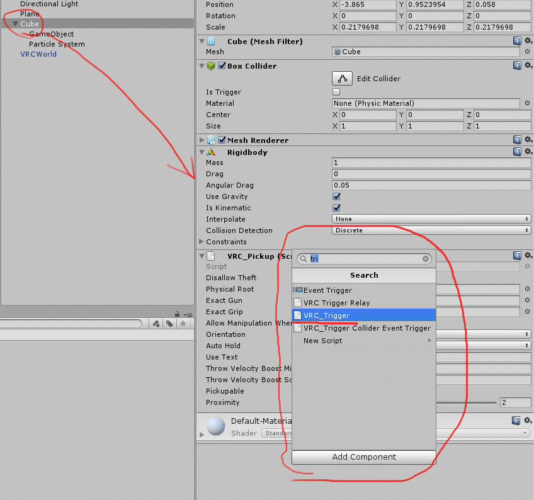534x500 pixels.
Task: Open Mesh Renderer gear settings menu
Action: point(528,139)
